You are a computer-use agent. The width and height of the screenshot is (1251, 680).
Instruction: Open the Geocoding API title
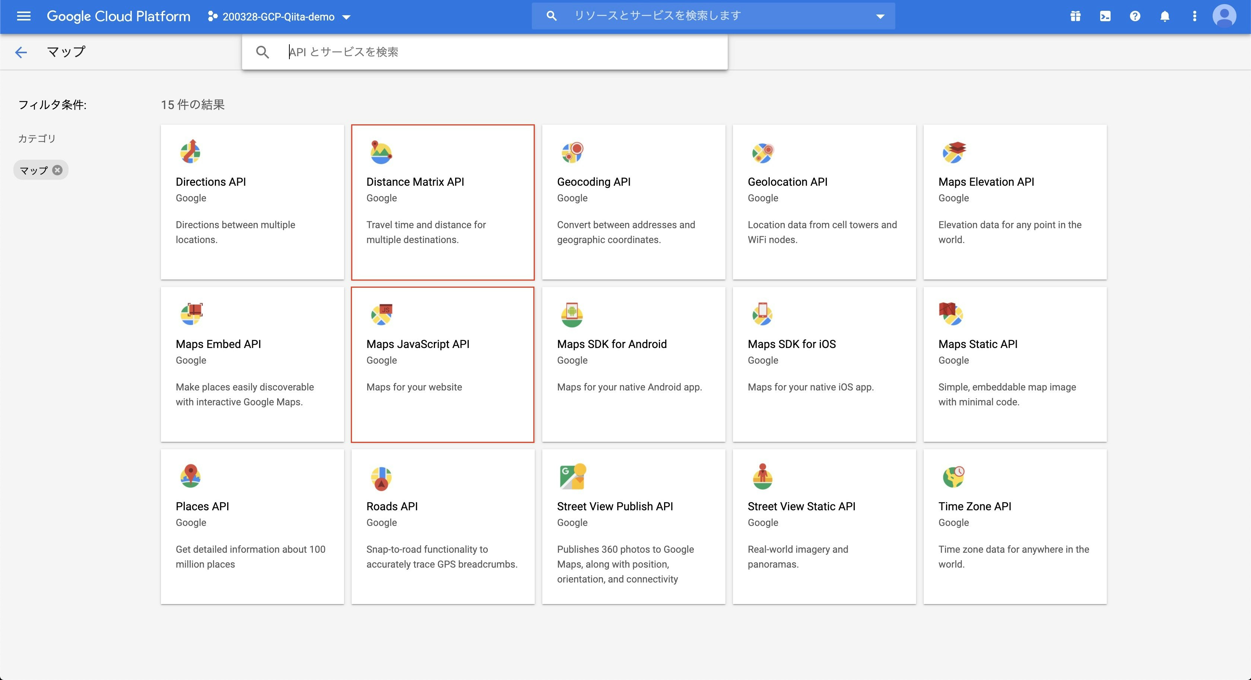click(x=593, y=182)
